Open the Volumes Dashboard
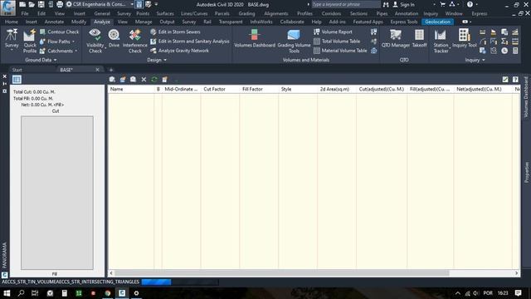This screenshot has height=299, width=531. [x=255, y=38]
